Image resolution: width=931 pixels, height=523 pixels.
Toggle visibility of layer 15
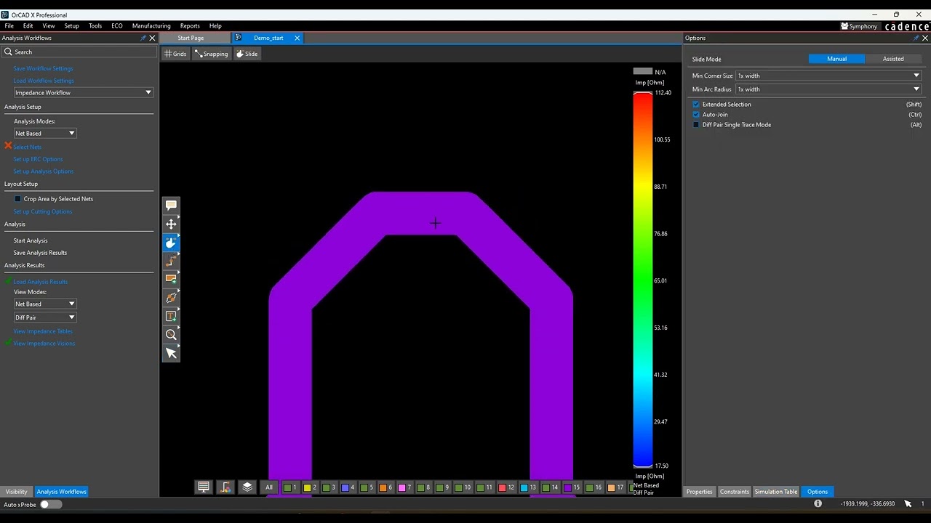click(572, 487)
